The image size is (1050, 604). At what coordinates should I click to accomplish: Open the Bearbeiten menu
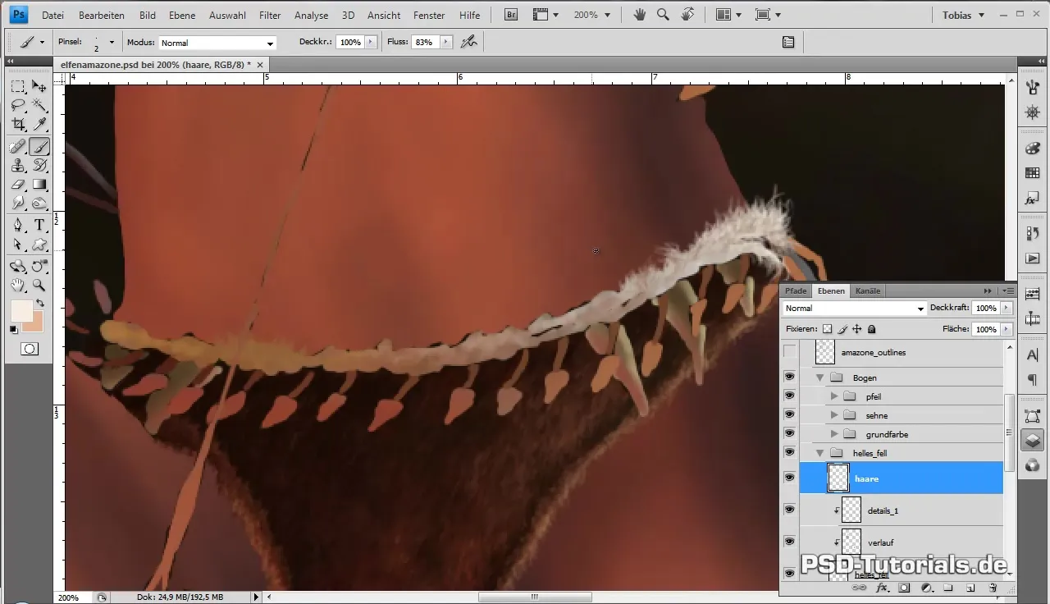pyautogui.click(x=103, y=15)
